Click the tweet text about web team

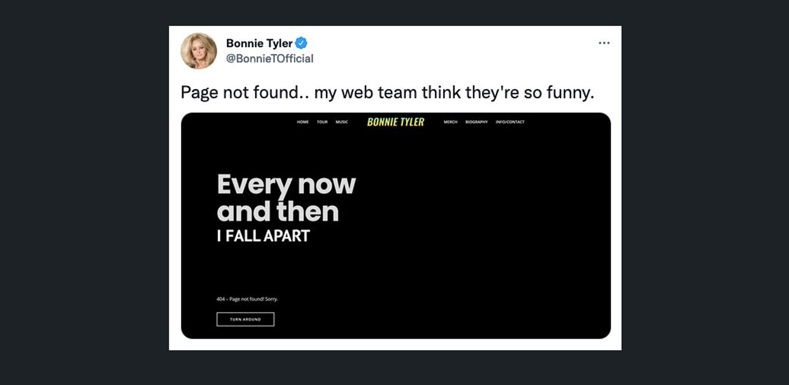pos(387,92)
